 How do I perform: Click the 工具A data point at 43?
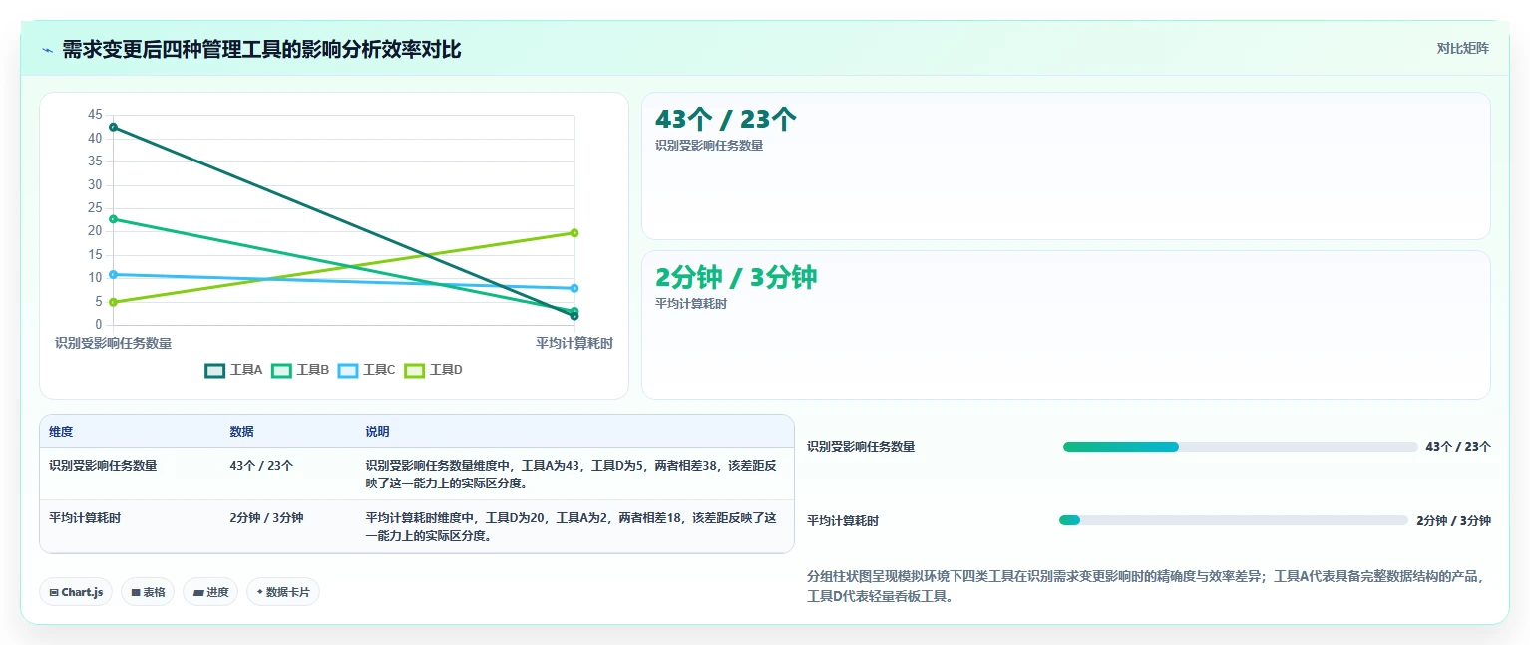(114, 127)
